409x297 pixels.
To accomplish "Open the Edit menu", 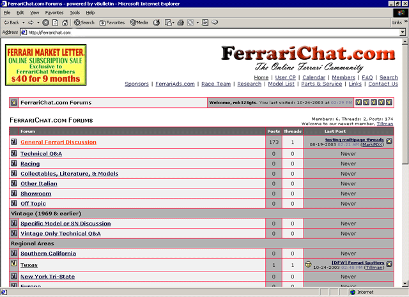I will (20, 13).
